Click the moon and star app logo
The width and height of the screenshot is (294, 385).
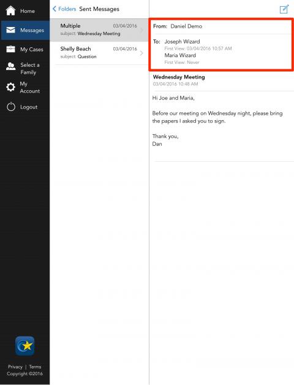(x=24, y=346)
